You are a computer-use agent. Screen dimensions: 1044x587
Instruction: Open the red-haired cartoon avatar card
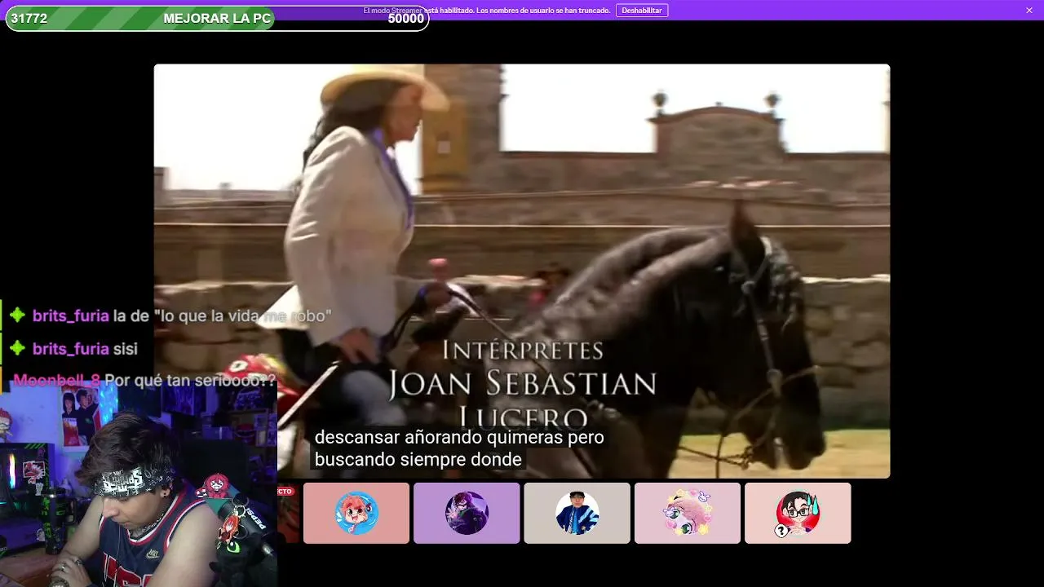tap(356, 513)
